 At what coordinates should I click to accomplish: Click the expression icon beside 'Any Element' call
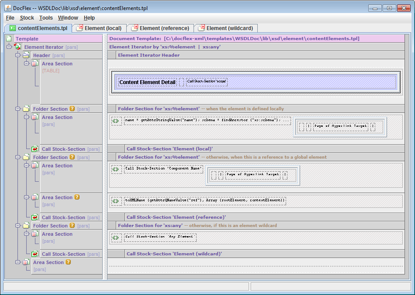[116, 237]
